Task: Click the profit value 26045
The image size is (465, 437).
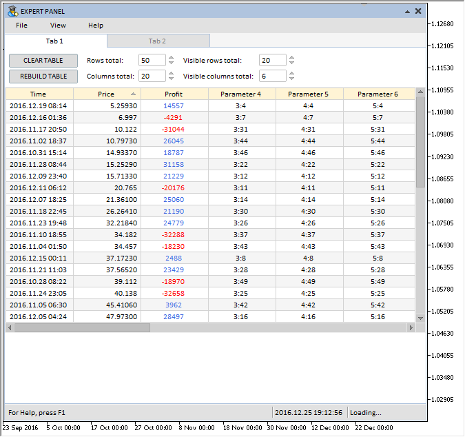Action: (x=174, y=141)
